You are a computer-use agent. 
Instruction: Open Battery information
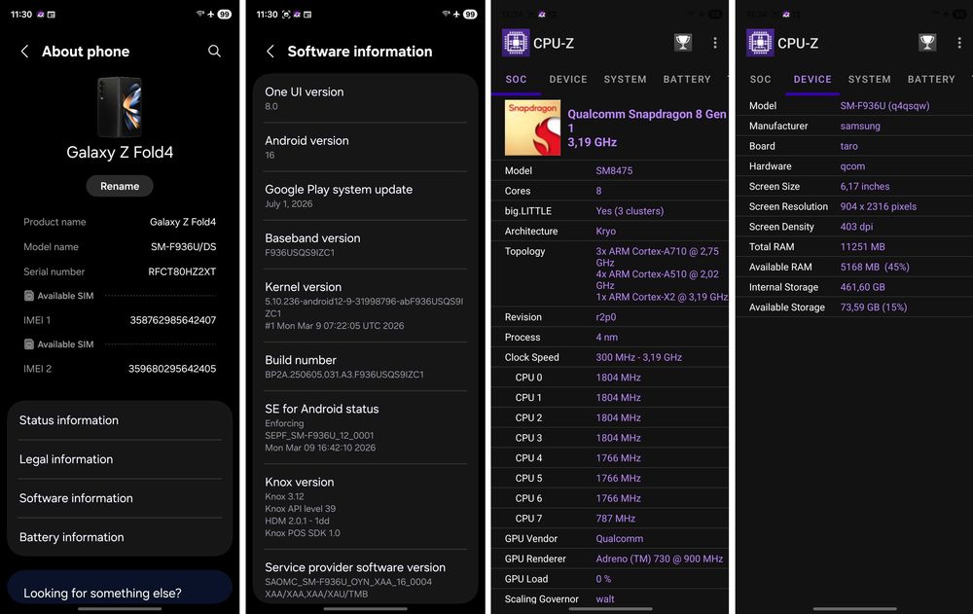120,538
